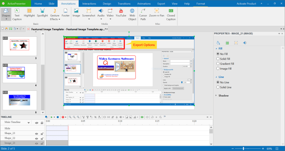Toggle lock for Image_21 in timeline
This screenshot has width=285, height=151.
point(42,143)
